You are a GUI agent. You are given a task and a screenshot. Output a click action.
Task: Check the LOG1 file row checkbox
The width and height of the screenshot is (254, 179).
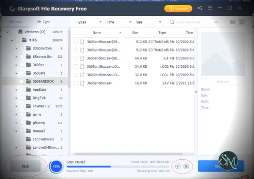tap(75, 75)
